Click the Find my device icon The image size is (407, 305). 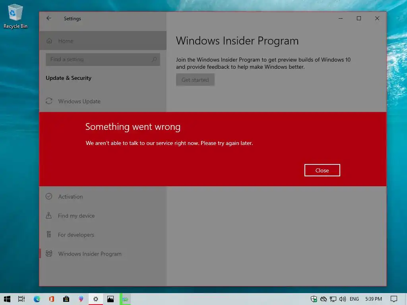click(x=48, y=215)
